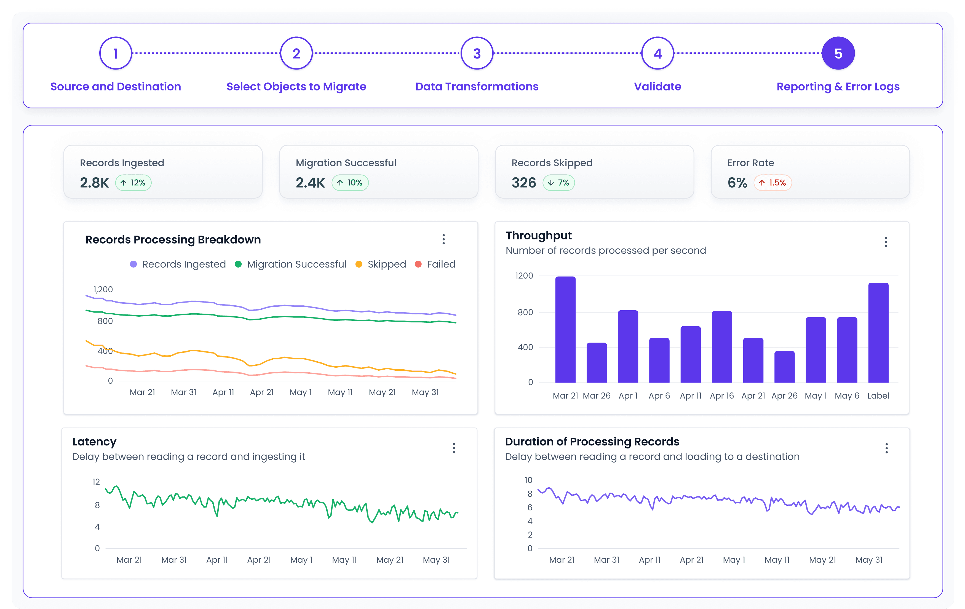965x609 pixels.
Task: Click the Records Ingested 12% badge
Action: 133,183
